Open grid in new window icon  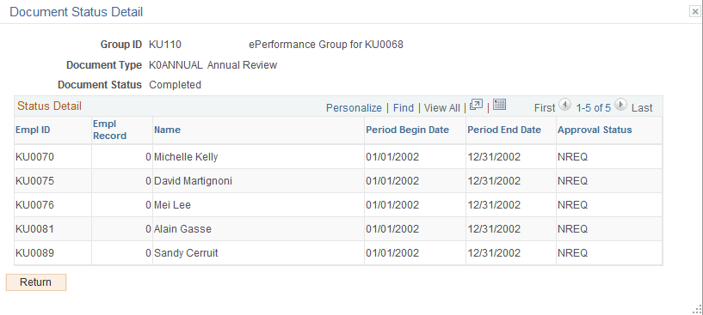tap(476, 106)
